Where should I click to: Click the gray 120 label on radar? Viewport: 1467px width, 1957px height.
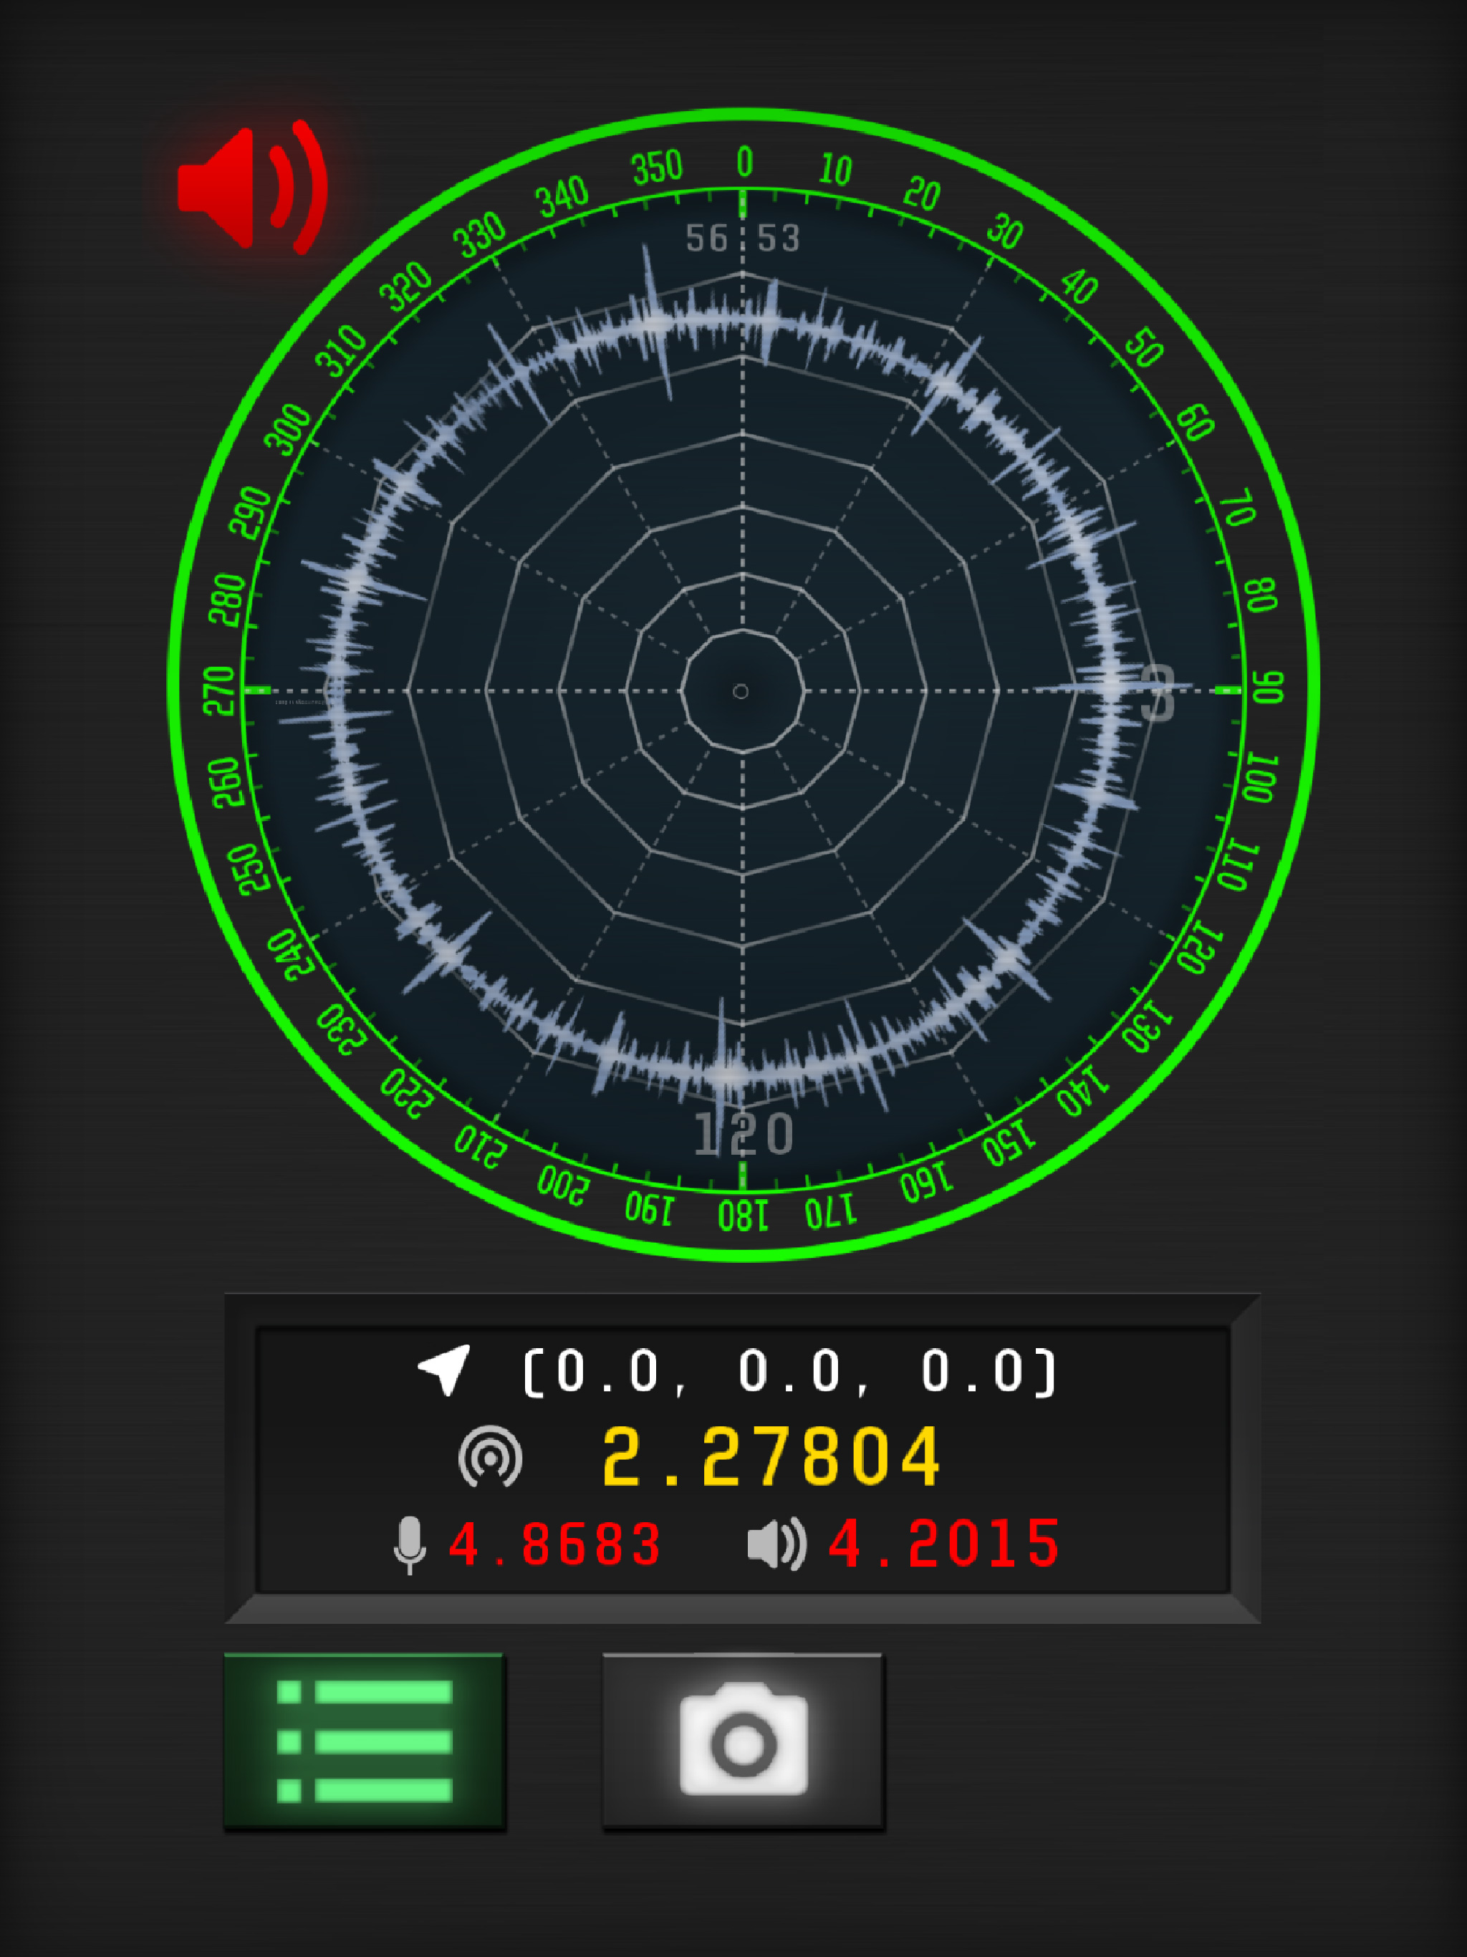[744, 1133]
